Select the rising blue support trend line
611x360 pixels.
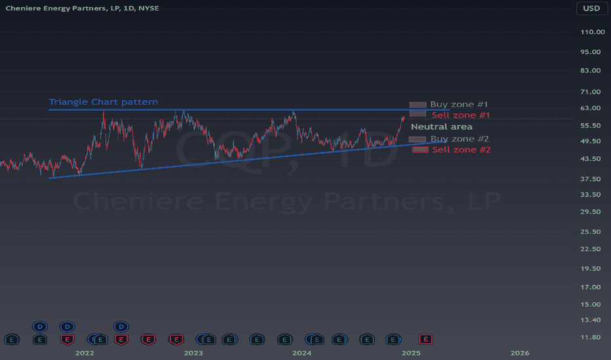[248, 159]
